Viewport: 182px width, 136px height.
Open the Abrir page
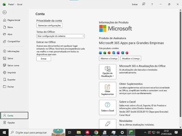point(8,34)
